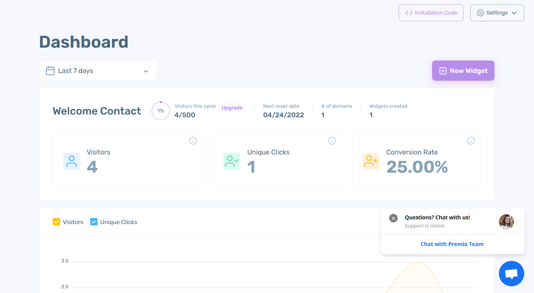Click the 4/500 visitors count
This screenshot has height=293, width=534.
click(185, 115)
